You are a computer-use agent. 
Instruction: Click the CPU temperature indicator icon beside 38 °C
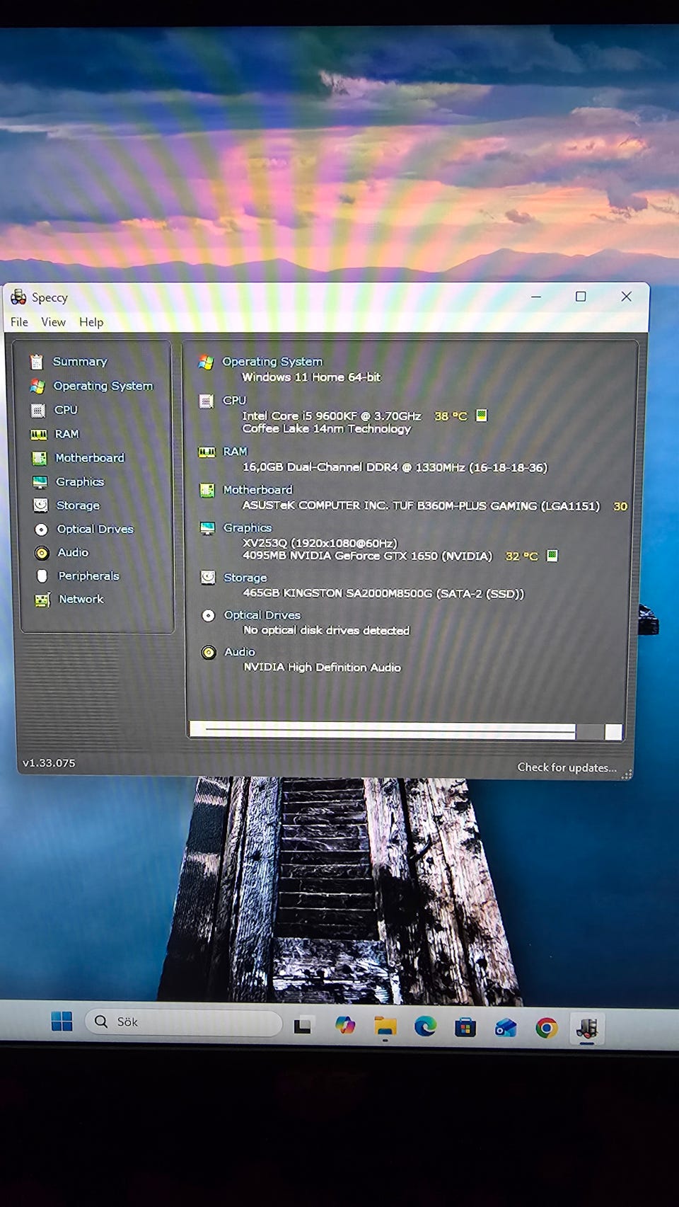[x=482, y=415]
